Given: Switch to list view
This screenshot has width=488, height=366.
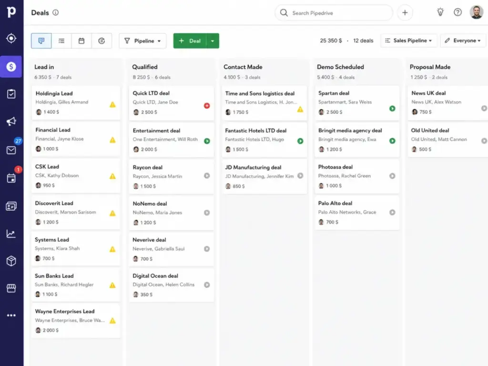Looking at the screenshot, I should pos(61,41).
